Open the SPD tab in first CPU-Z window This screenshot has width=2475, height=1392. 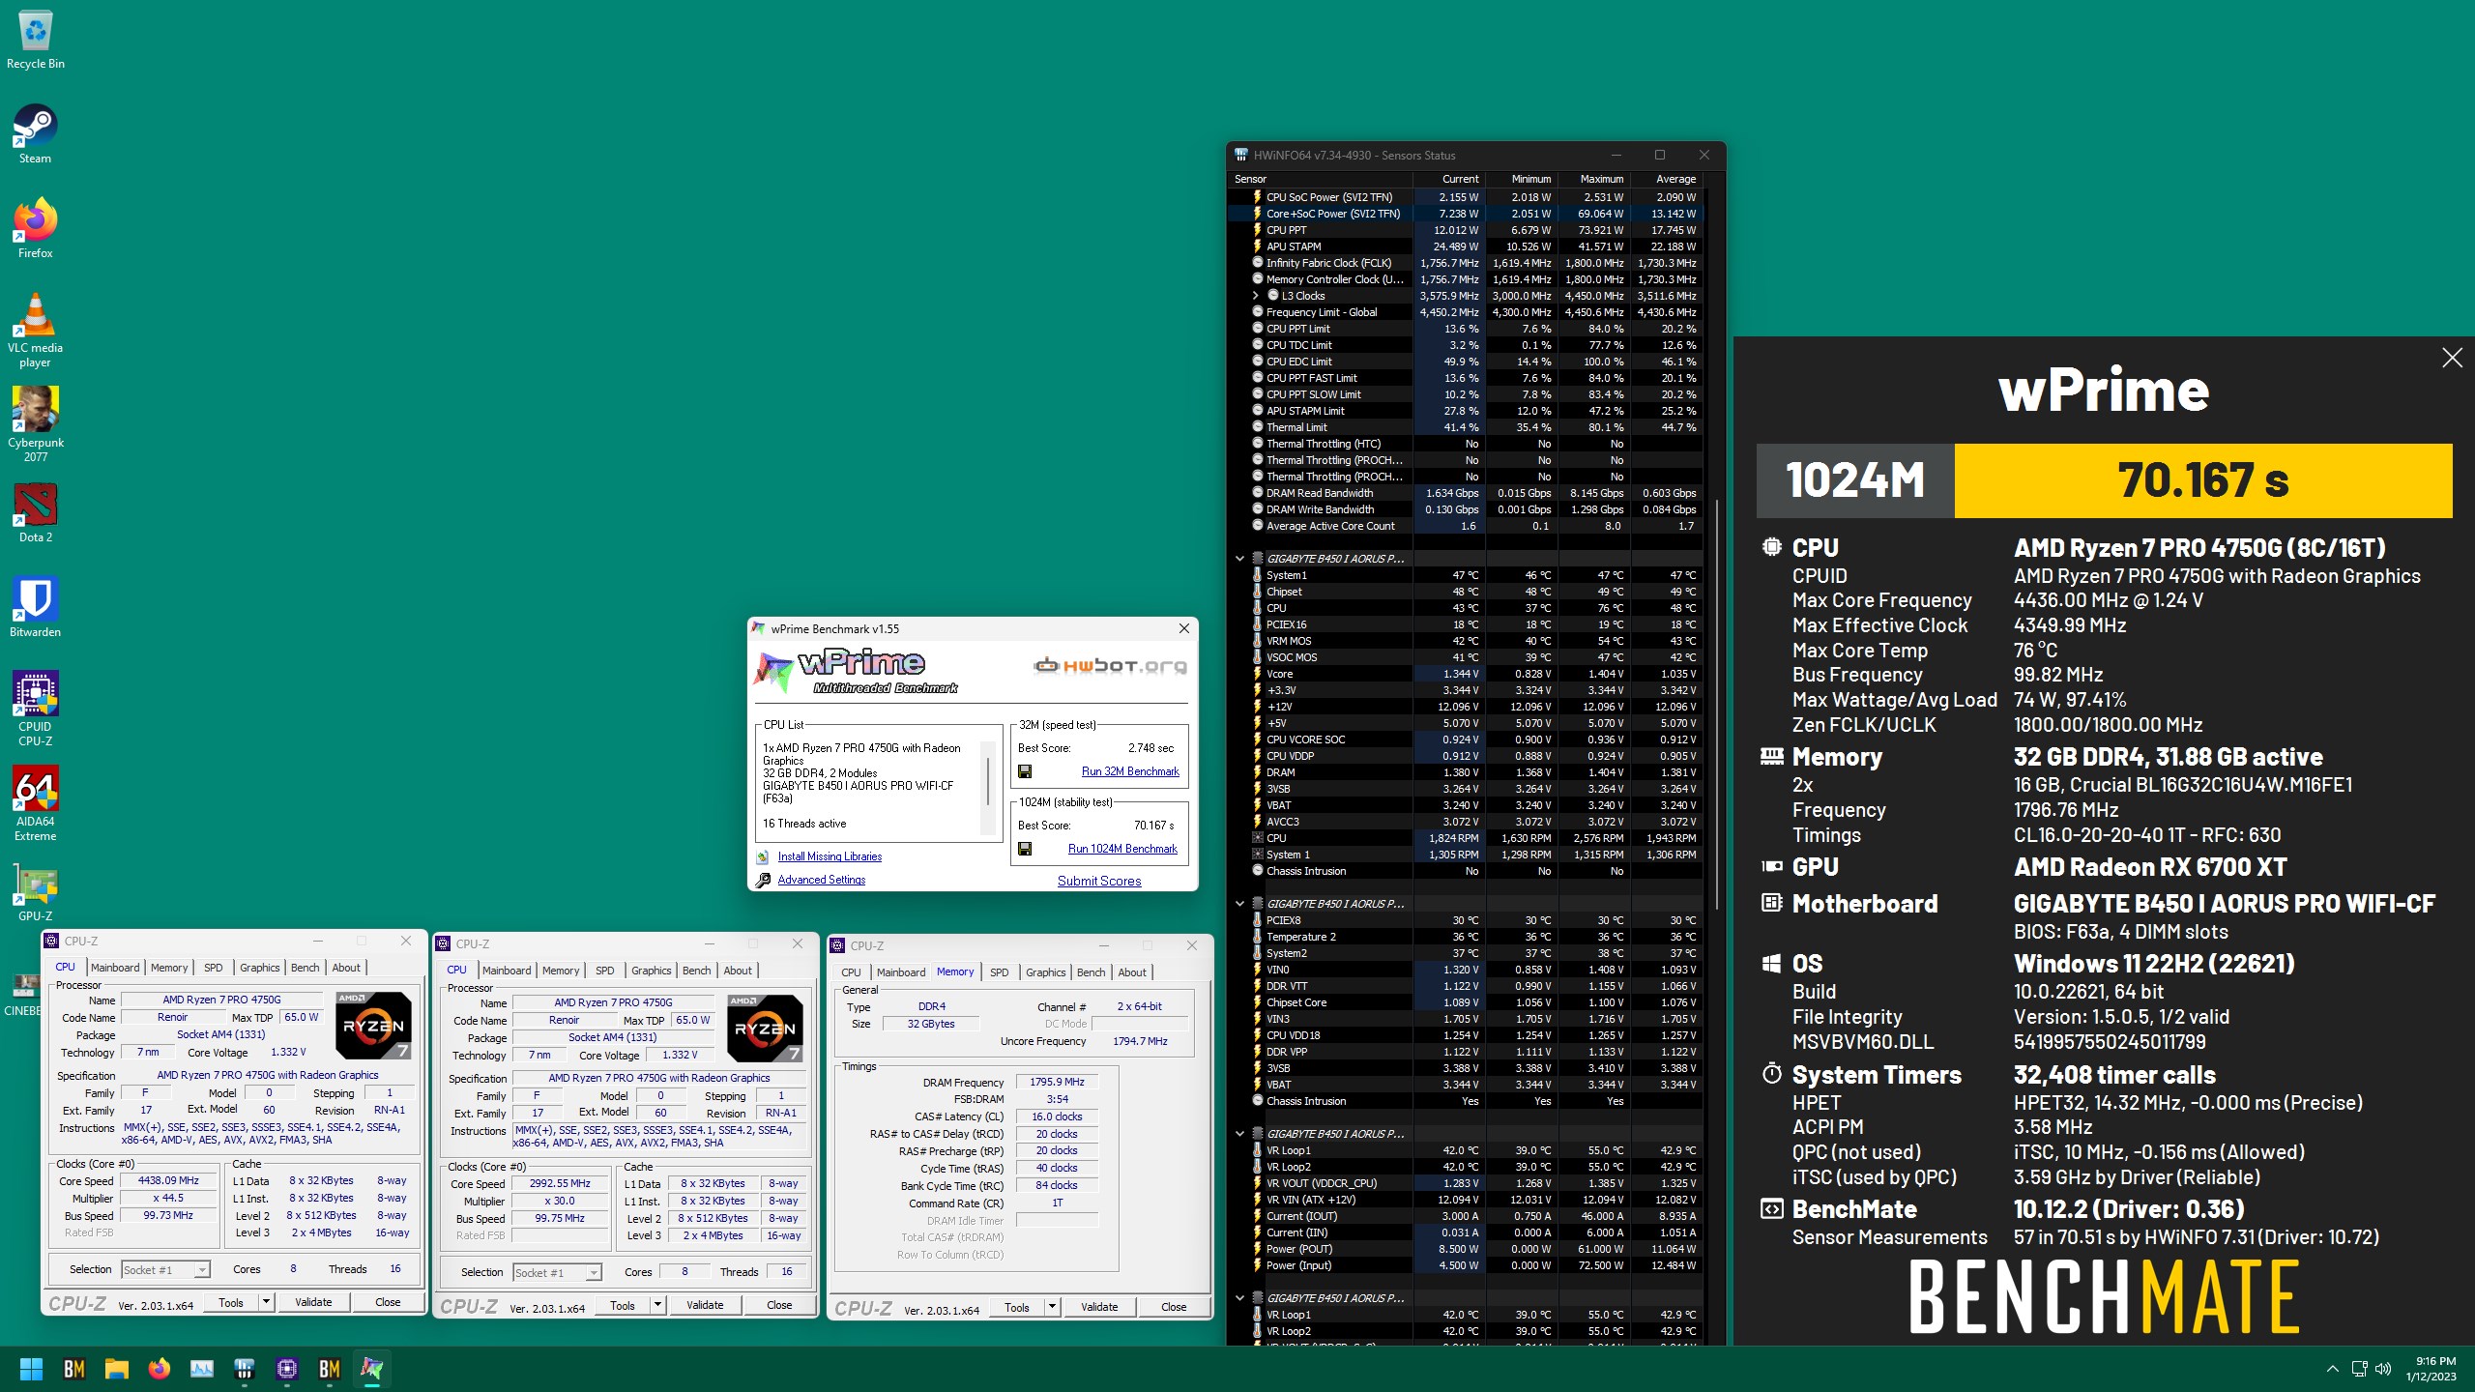214,968
